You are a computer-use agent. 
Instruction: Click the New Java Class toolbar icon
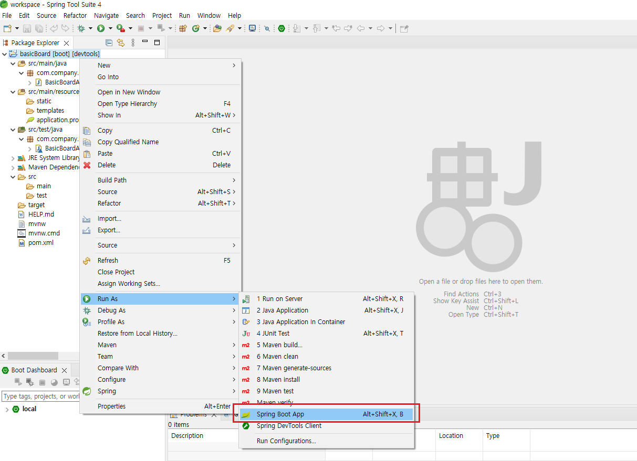[x=196, y=28]
